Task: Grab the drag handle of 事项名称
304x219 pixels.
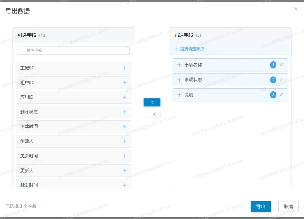Action: click(x=179, y=65)
